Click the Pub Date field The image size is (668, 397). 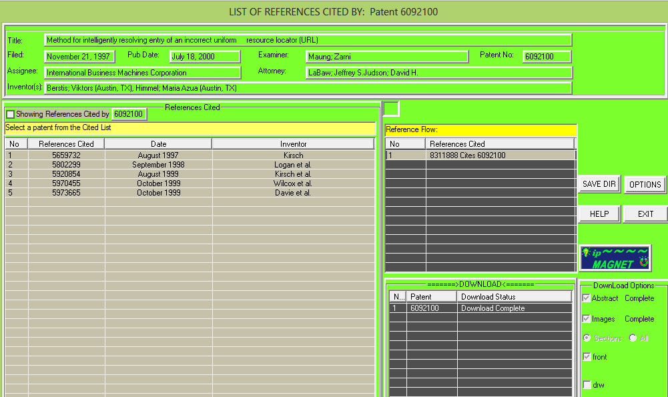pyautogui.click(x=205, y=57)
